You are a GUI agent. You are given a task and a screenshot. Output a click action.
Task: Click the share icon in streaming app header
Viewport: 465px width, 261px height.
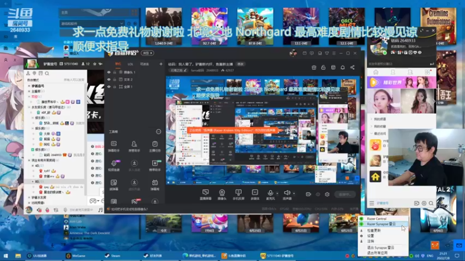point(352,67)
